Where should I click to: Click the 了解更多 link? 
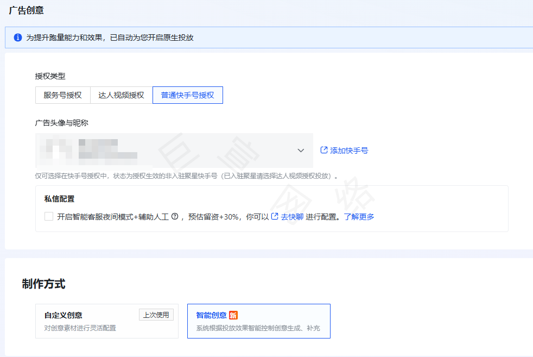[x=359, y=216]
